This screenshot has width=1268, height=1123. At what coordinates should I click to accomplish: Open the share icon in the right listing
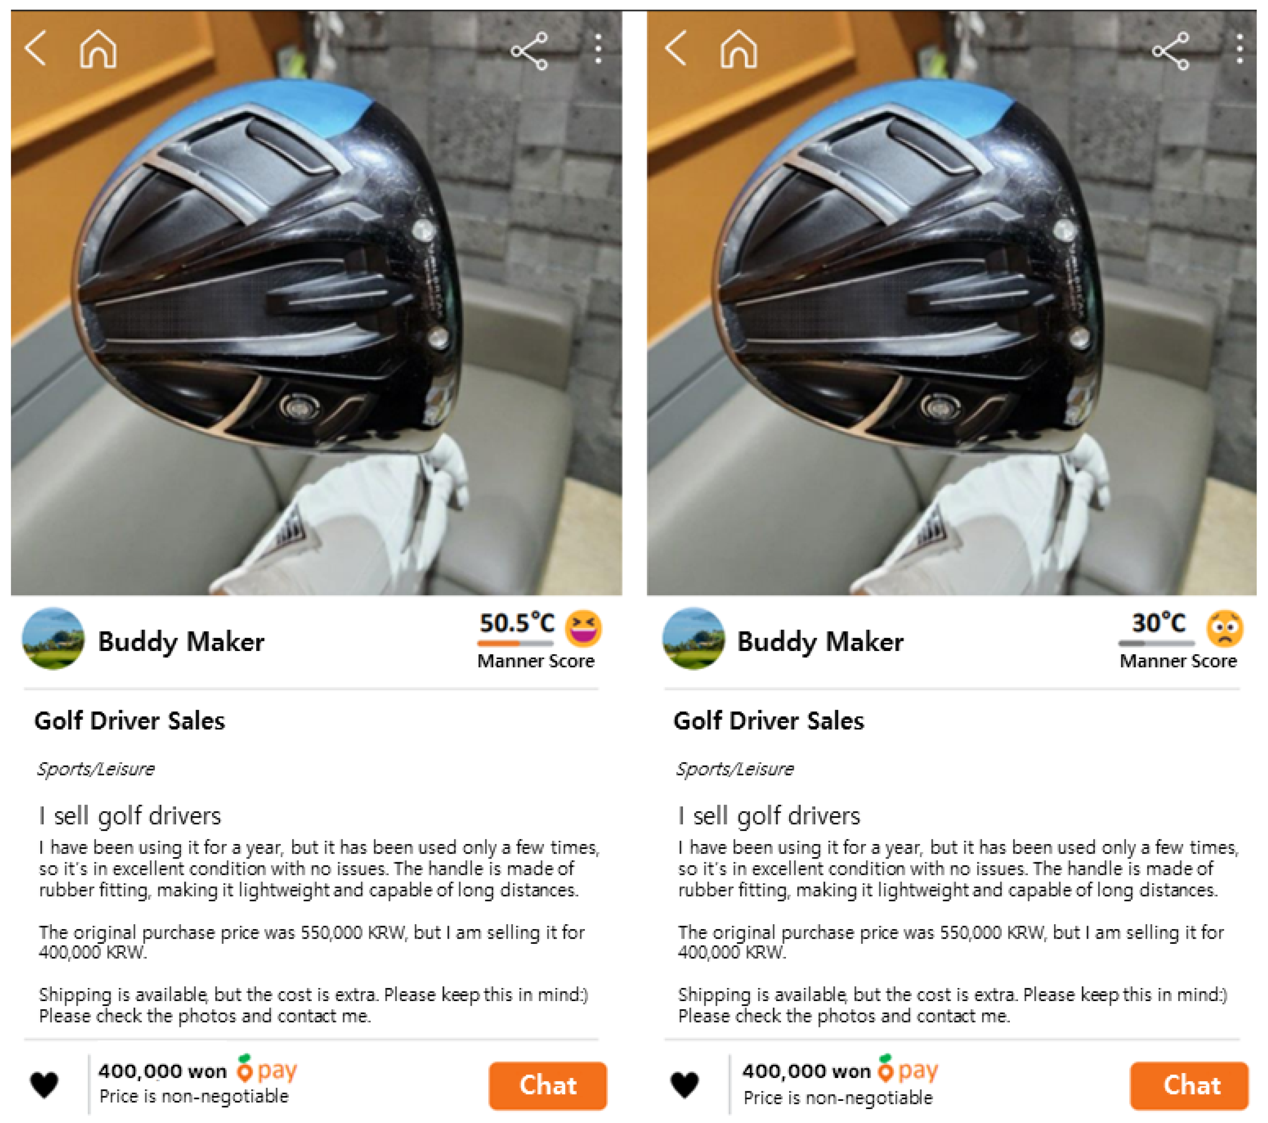[1171, 50]
